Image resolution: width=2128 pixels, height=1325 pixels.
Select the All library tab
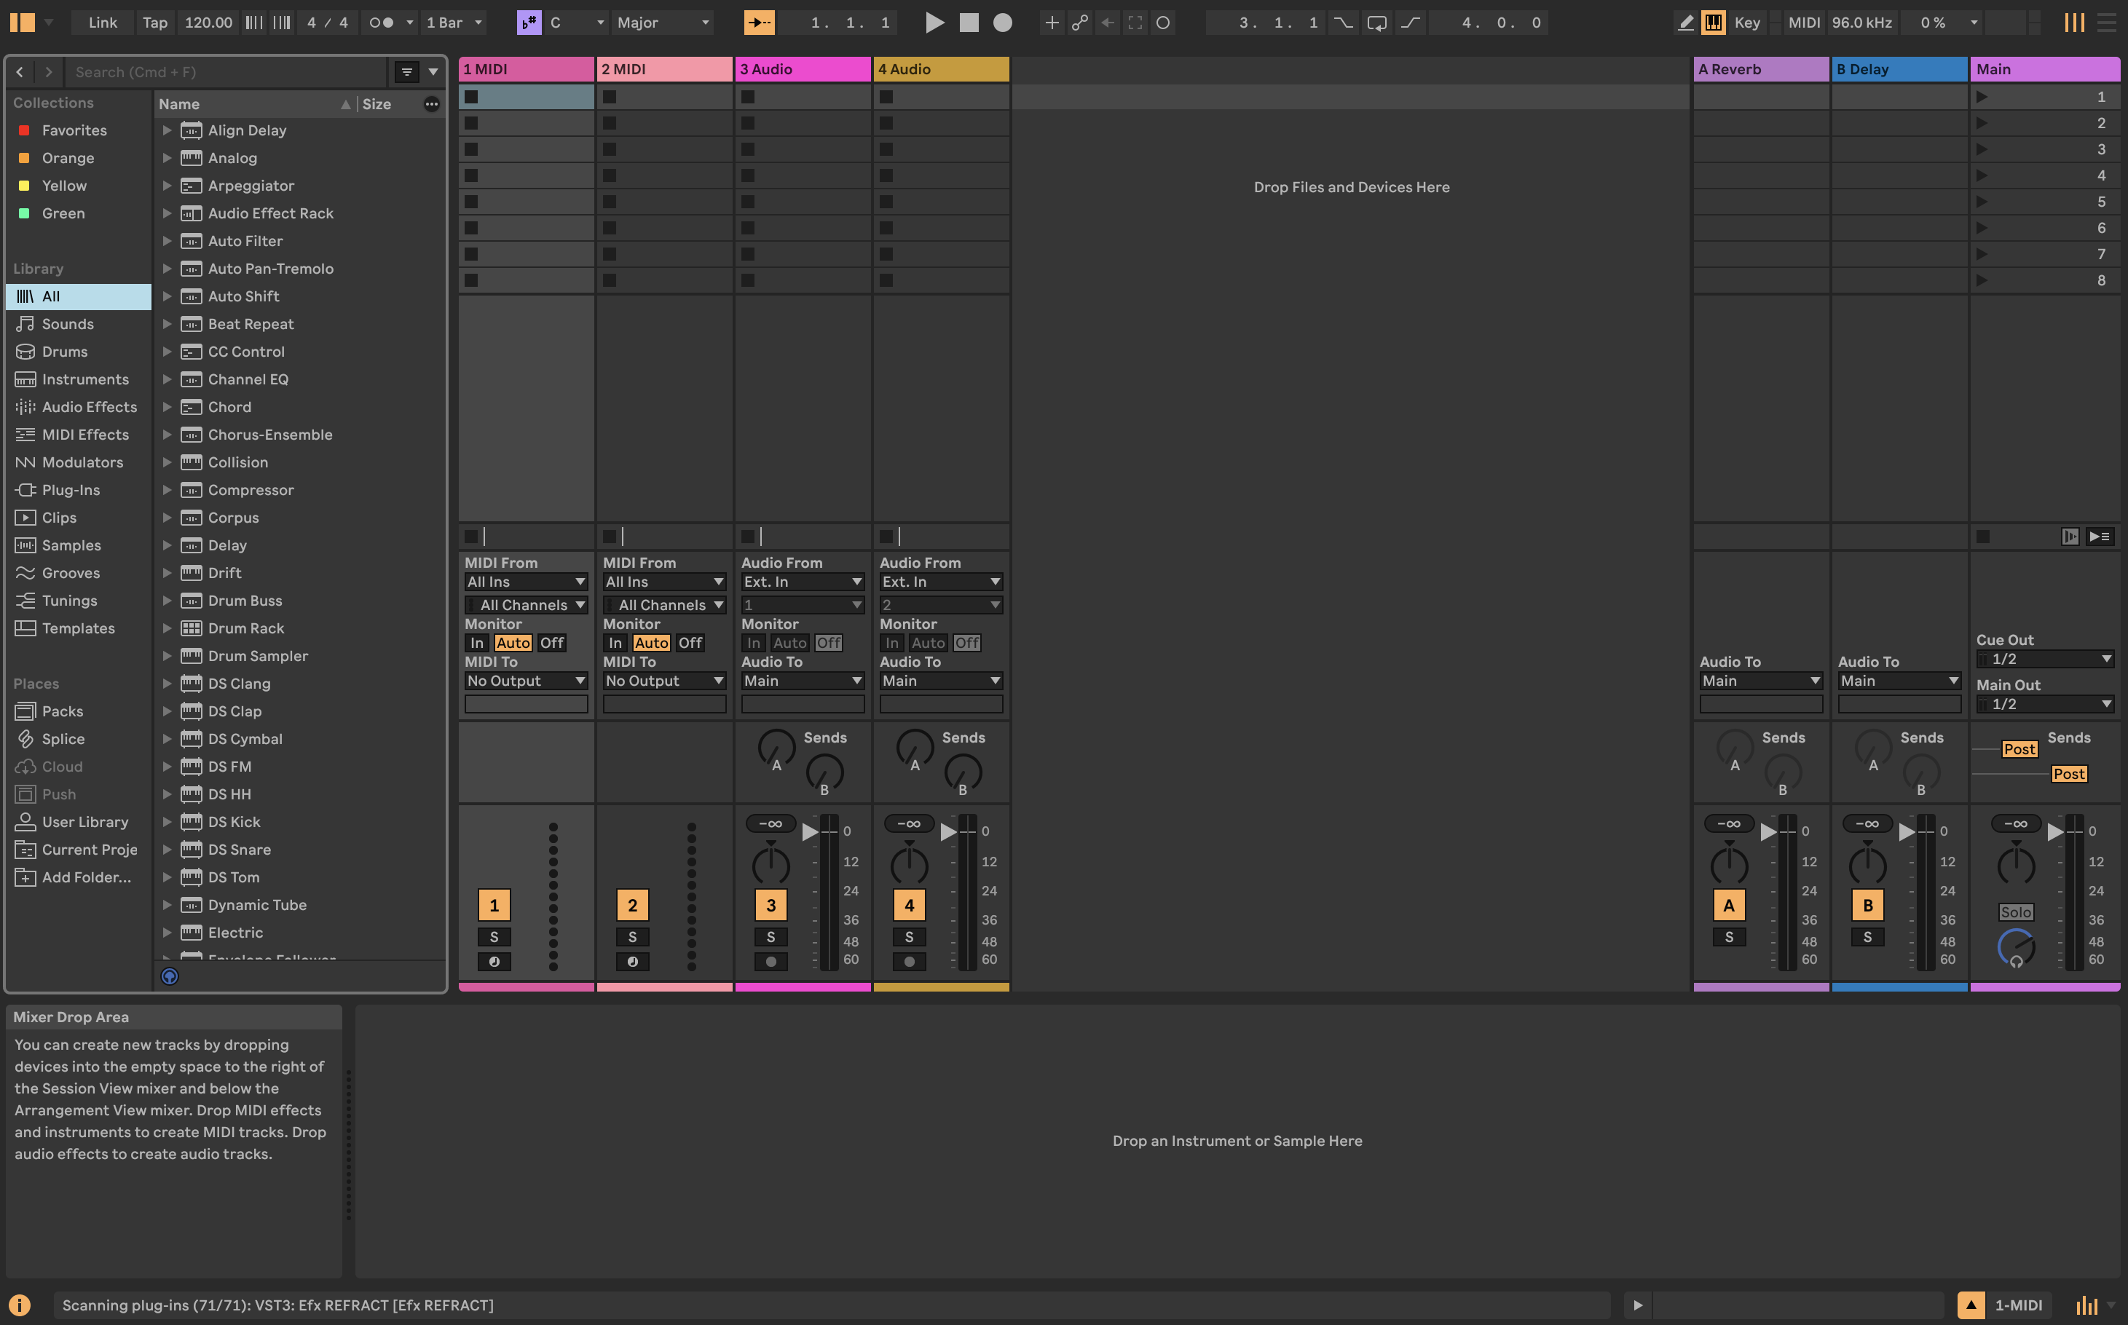[52, 296]
